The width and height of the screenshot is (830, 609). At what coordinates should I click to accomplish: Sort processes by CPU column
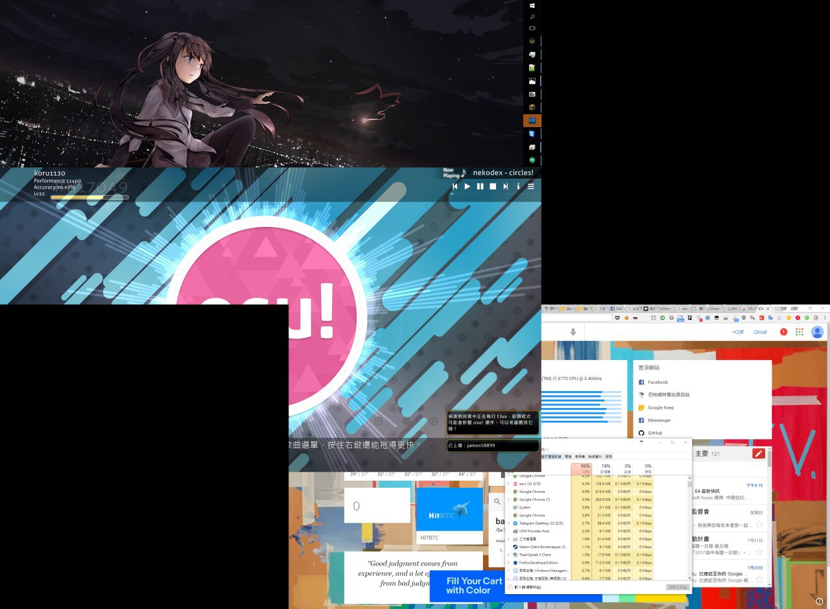point(582,468)
